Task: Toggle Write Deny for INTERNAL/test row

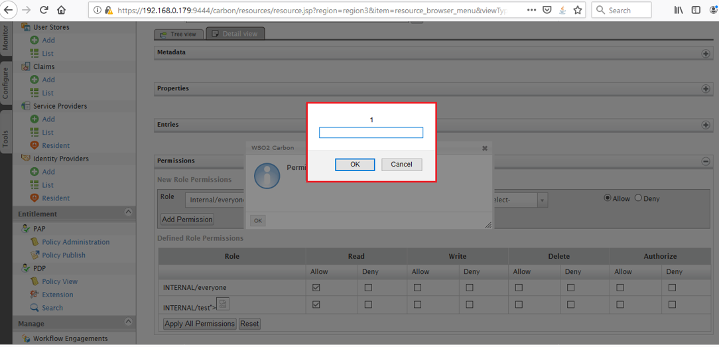Action: coord(469,305)
